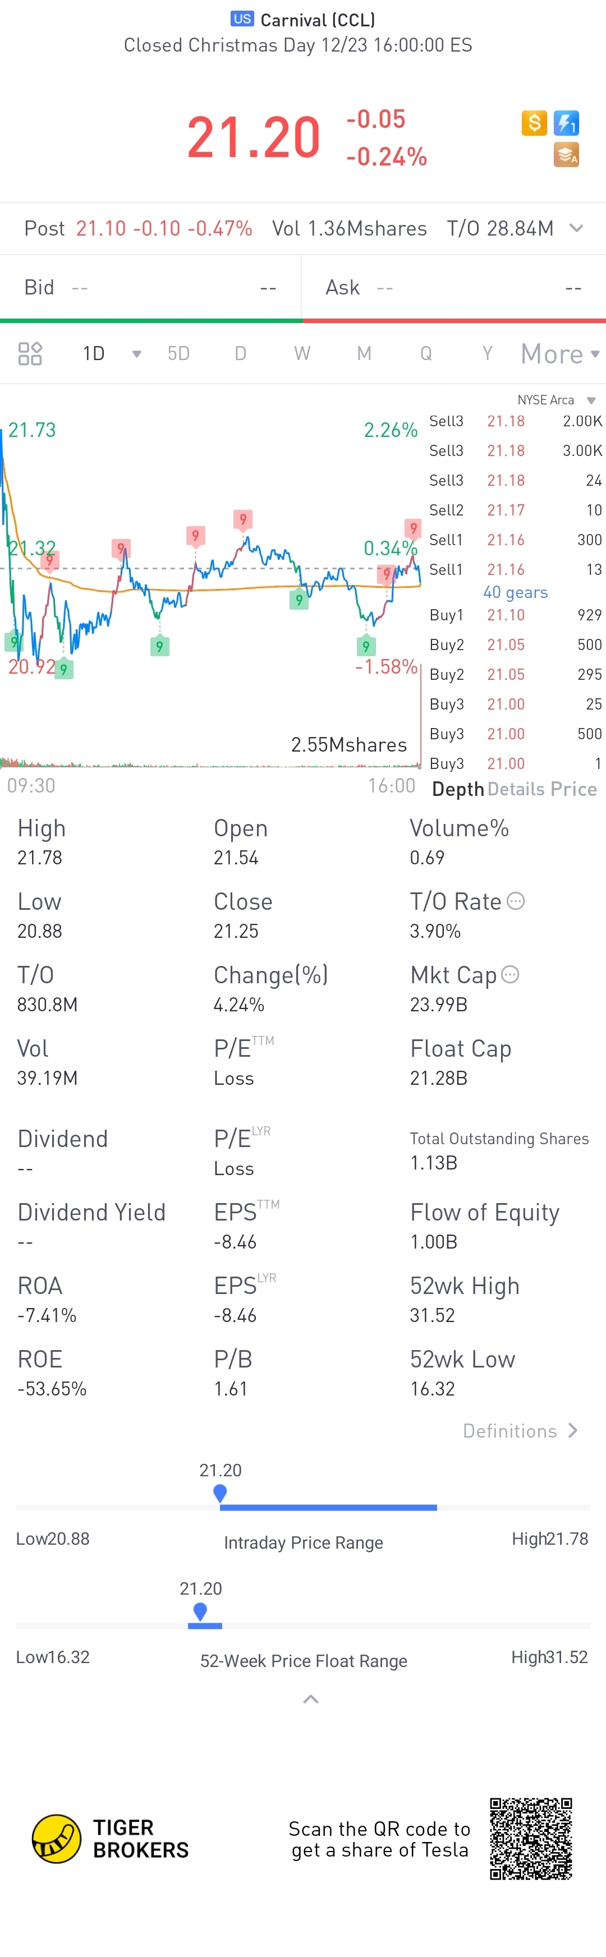Tap the QR code image
This screenshot has width=606, height=1957.
click(x=531, y=1839)
